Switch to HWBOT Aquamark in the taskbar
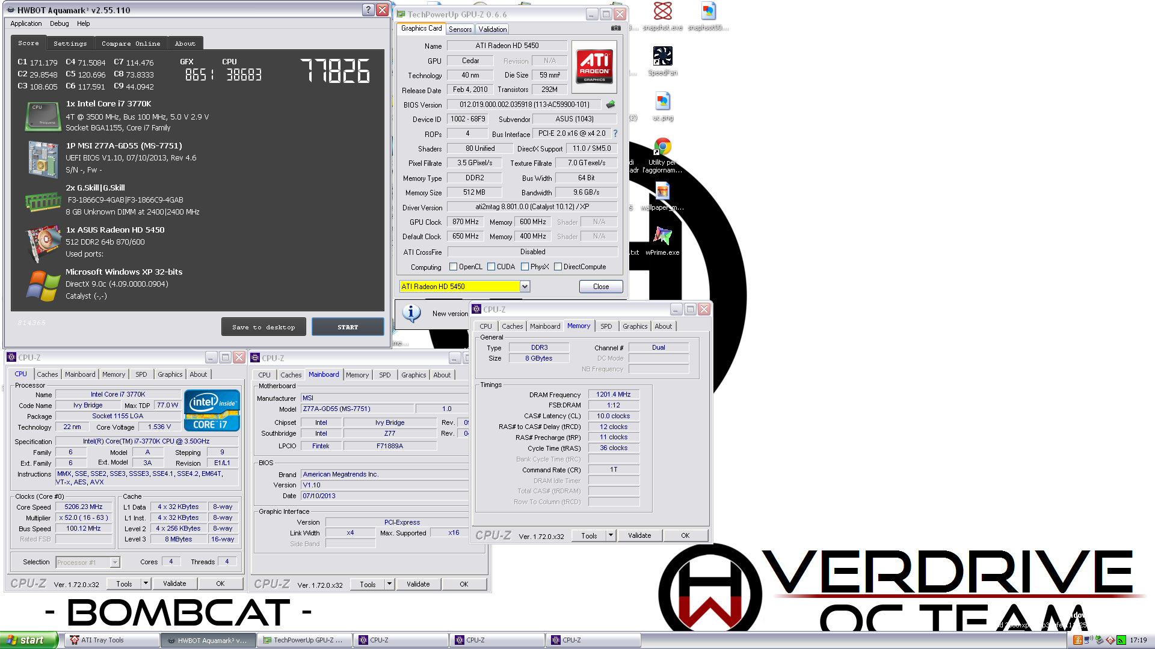The width and height of the screenshot is (1155, 649). 208,640
